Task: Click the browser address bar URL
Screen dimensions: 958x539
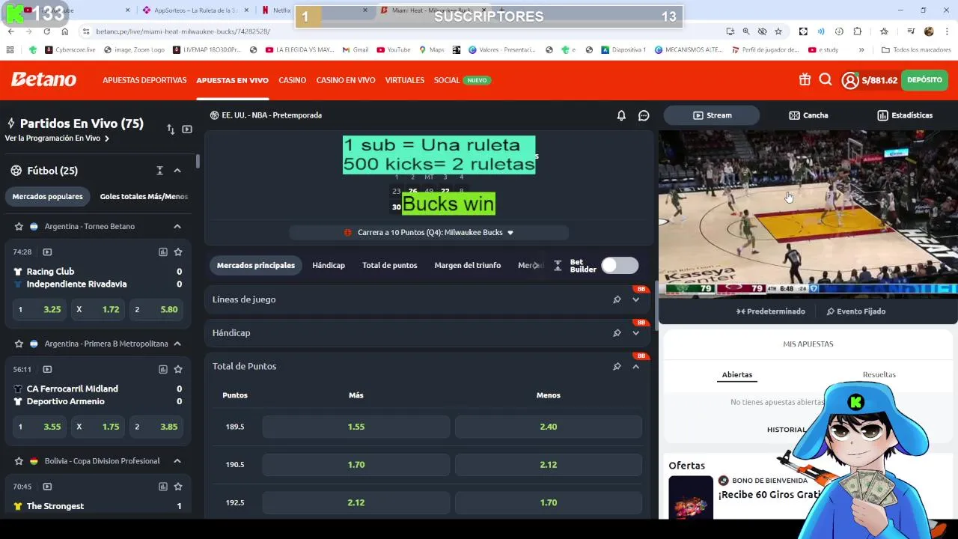Action: [183, 31]
